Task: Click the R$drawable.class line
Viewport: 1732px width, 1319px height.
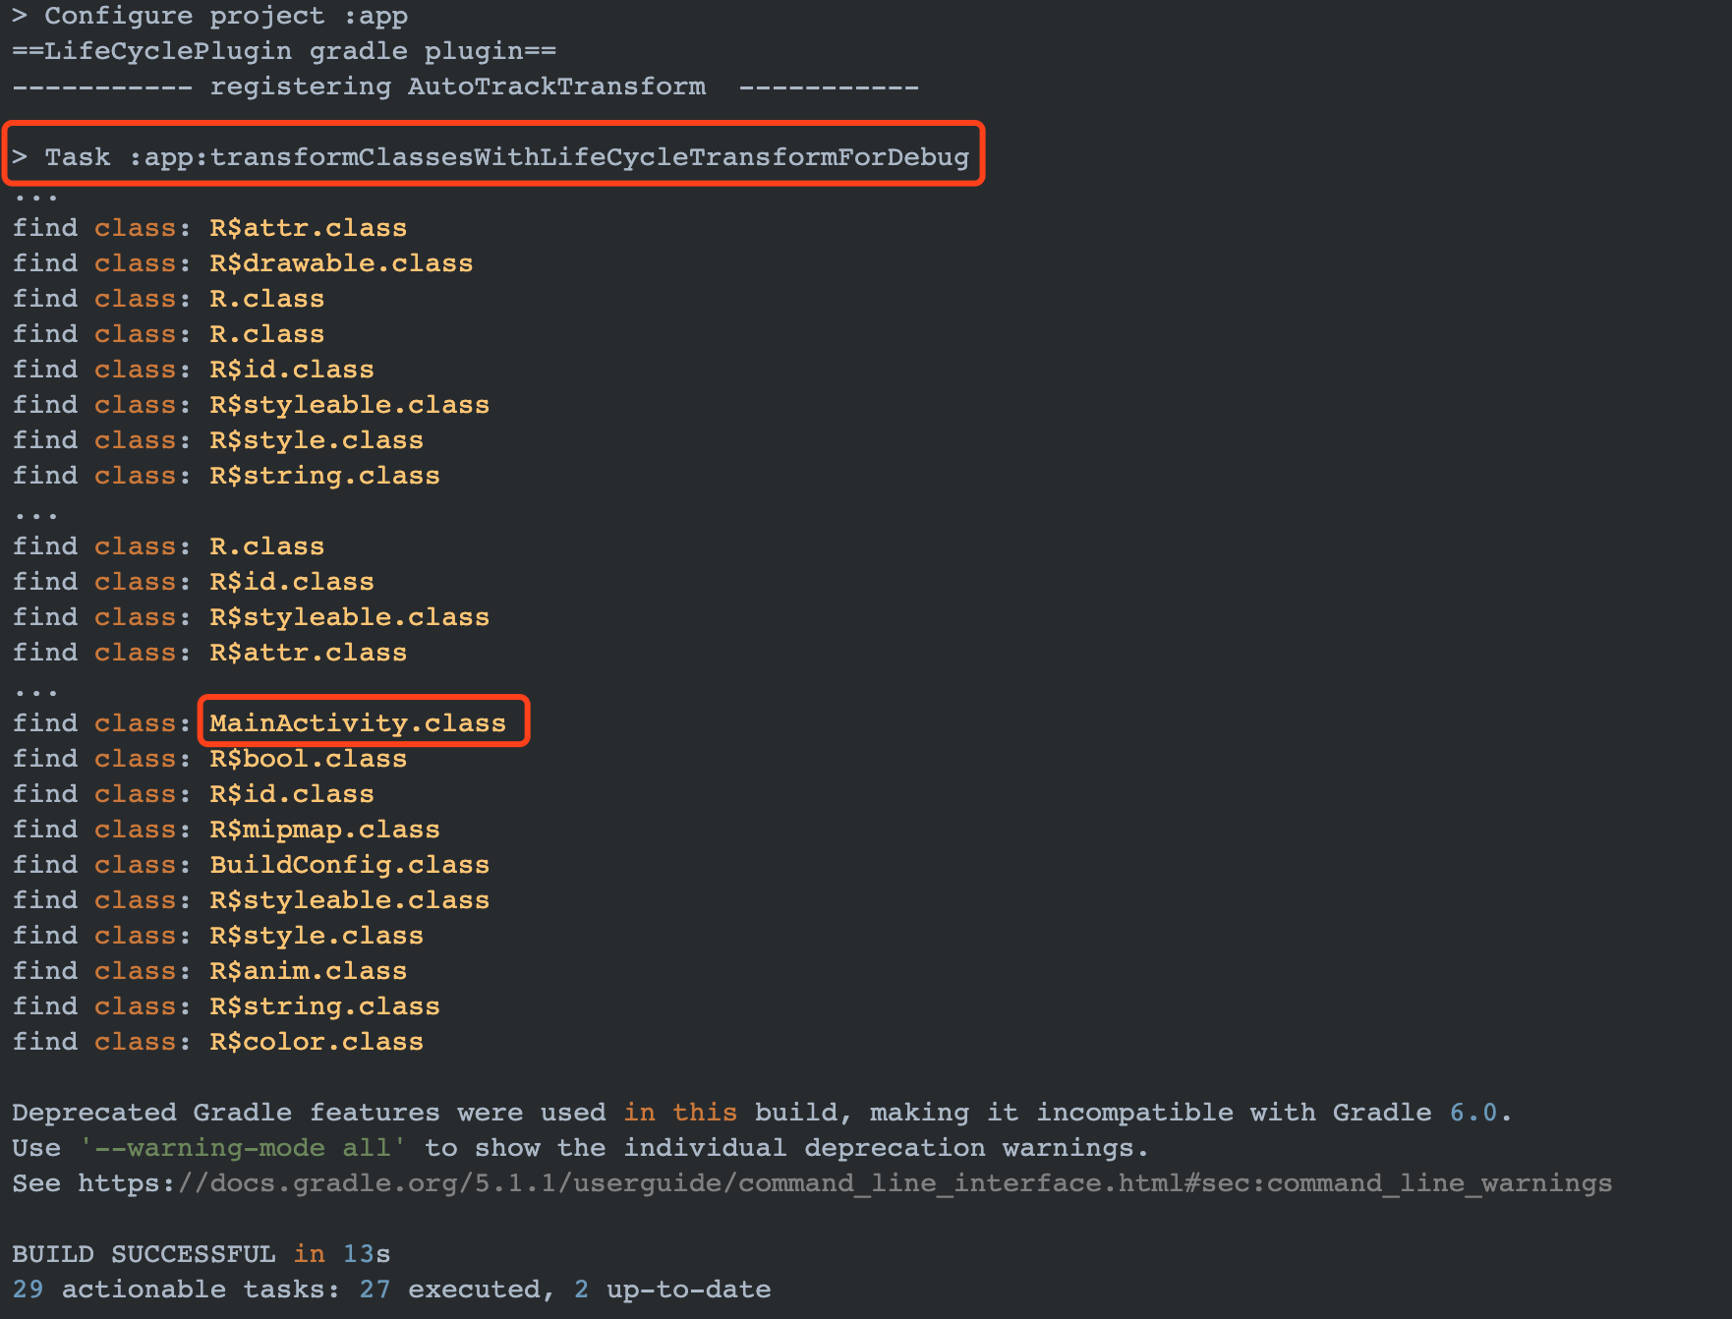Action: tap(242, 263)
